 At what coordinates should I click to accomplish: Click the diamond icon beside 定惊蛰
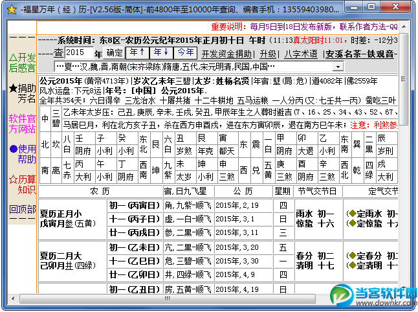(x=353, y=223)
